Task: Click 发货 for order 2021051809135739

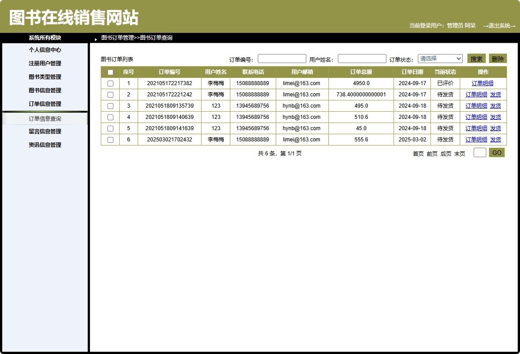Action: (496, 106)
